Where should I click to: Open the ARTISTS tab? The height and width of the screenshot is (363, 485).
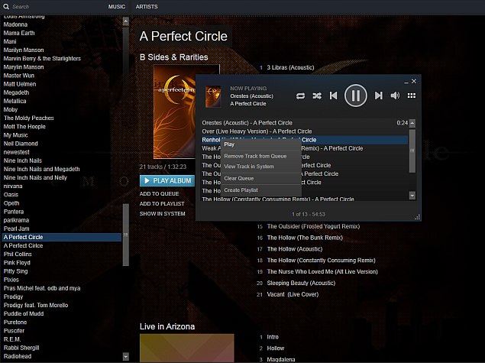pos(147,7)
